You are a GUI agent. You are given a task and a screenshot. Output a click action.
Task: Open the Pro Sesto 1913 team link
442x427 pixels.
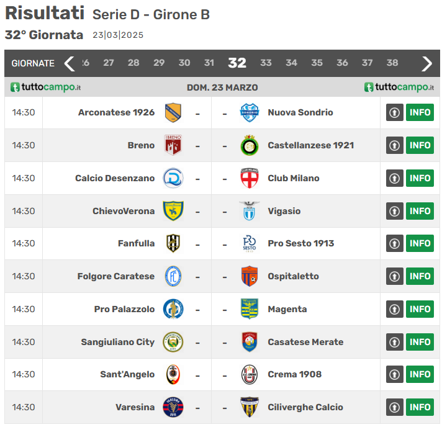[x=300, y=243]
